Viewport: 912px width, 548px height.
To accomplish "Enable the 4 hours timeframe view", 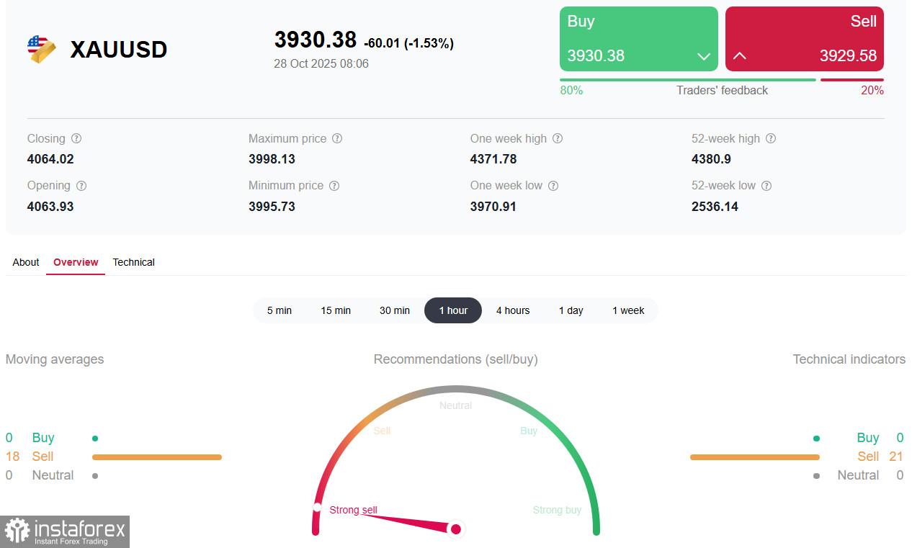I will click(x=513, y=310).
